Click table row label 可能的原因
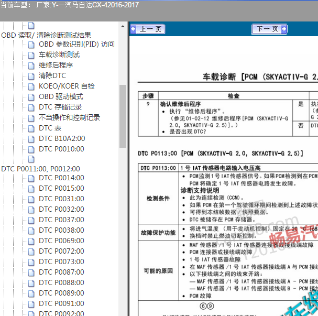 [x=158, y=271]
